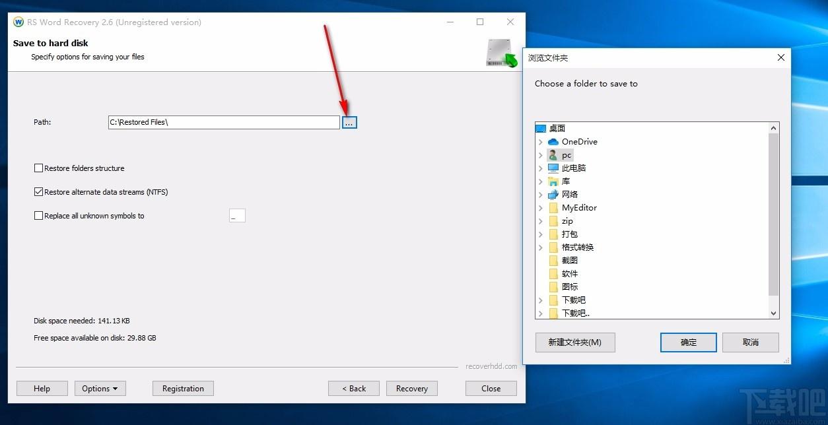Image resolution: width=828 pixels, height=425 pixels.
Task: Create a new folder with 新建文件夹(M)
Action: point(575,343)
